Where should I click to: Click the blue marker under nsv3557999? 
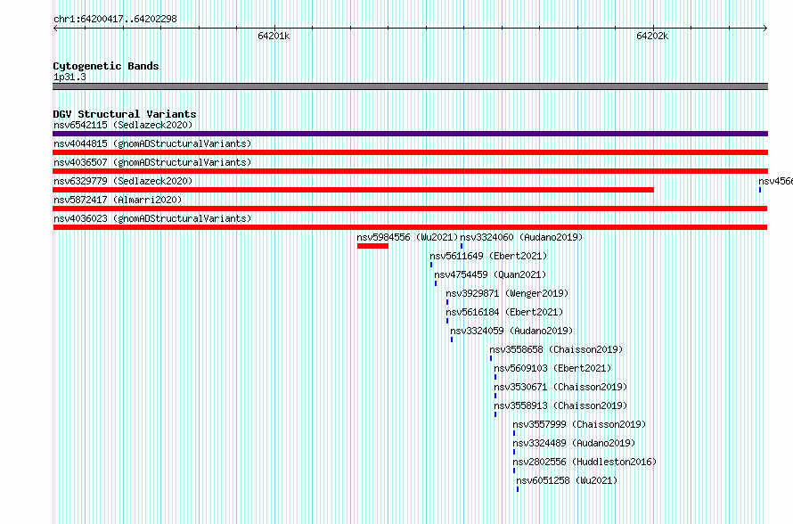click(514, 433)
